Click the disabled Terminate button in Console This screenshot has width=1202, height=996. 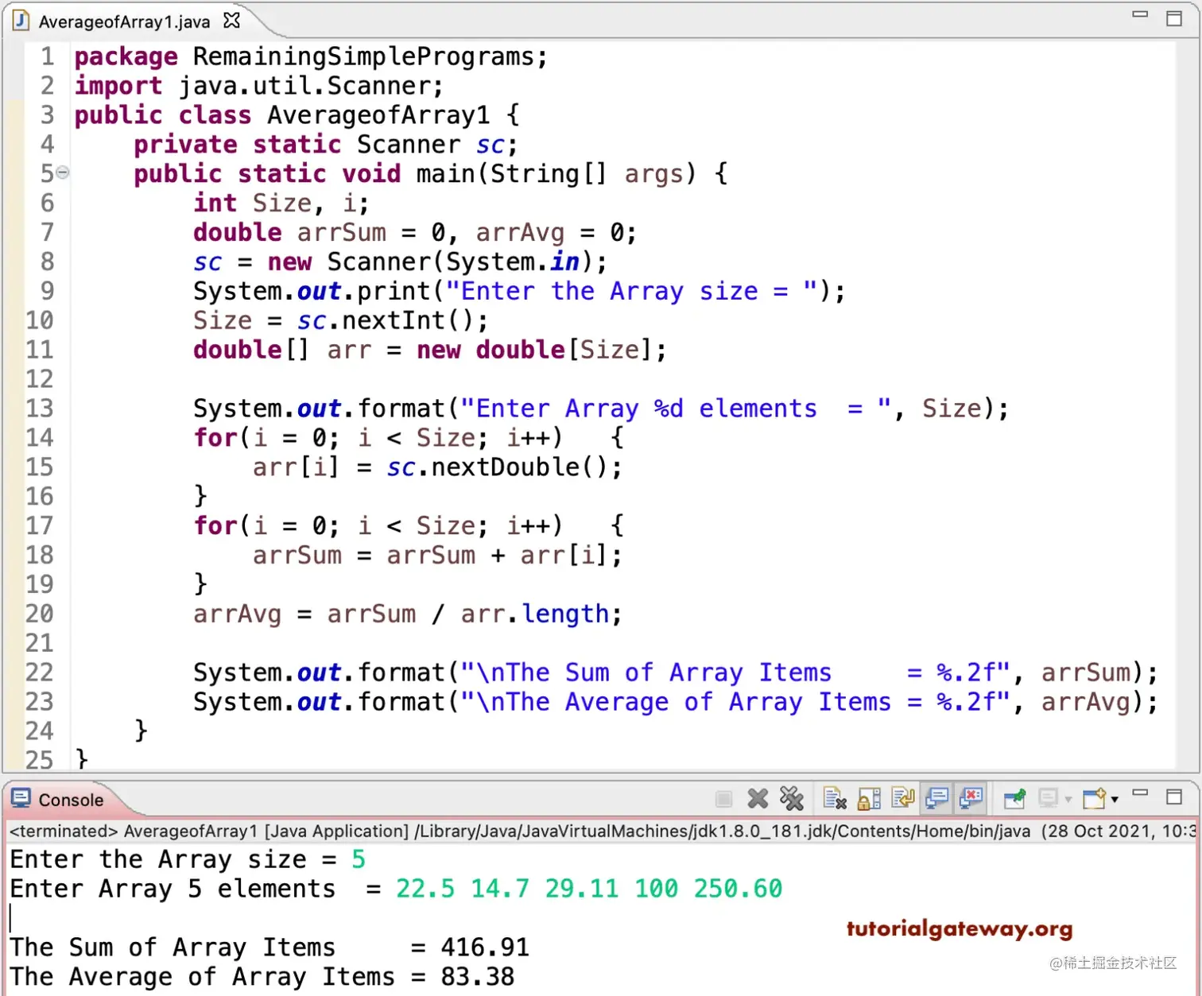point(723,798)
